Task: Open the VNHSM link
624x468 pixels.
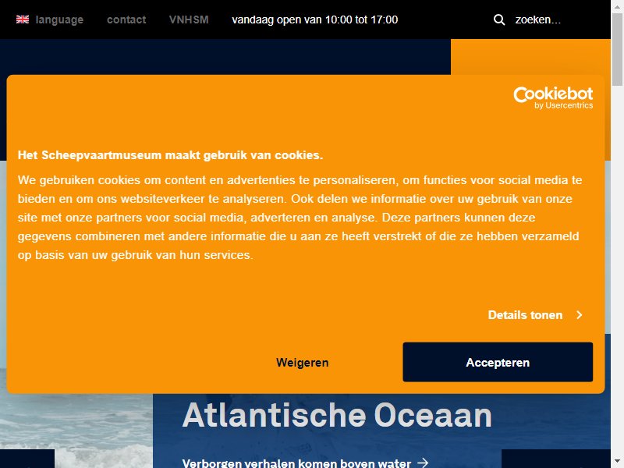Action: pyautogui.click(x=189, y=19)
